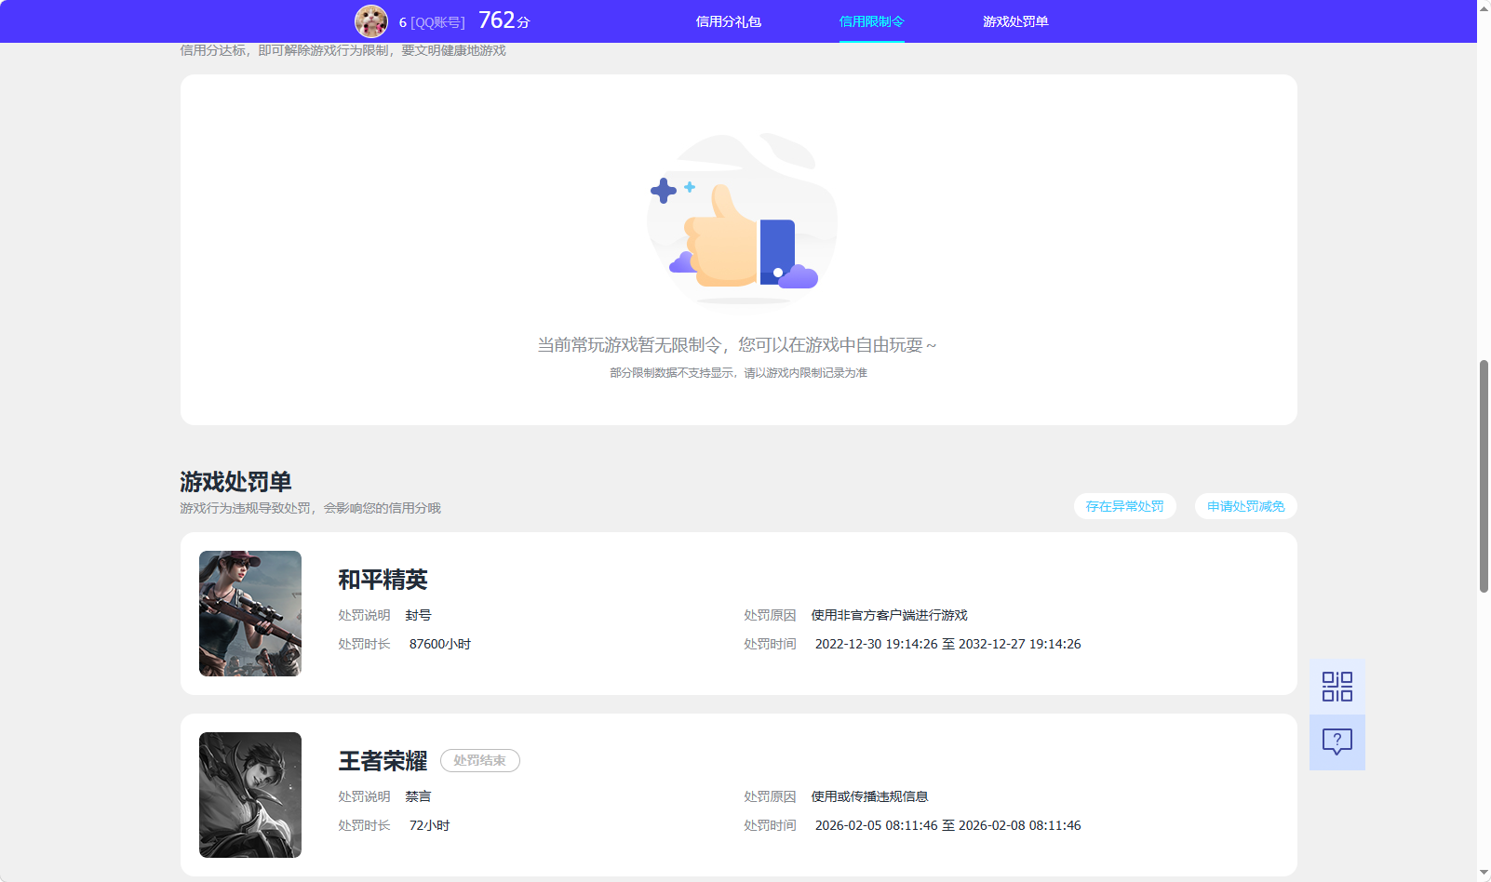Image resolution: width=1491 pixels, height=882 pixels.
Task: Click the 存在异常处罚 button
Action: point(1124,506)
